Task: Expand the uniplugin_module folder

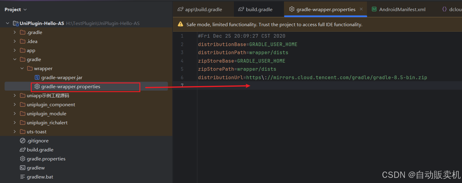Action: click(14, 113)
